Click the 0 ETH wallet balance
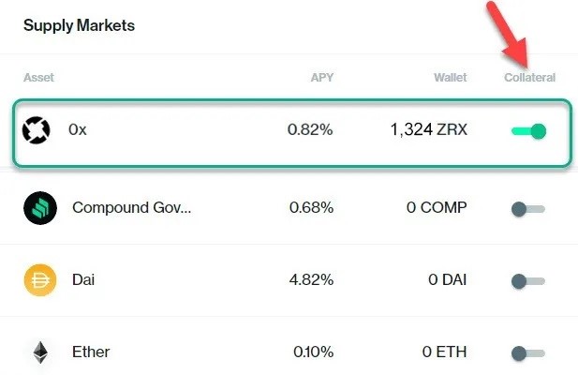578x375 pixels. coord(445,352)
